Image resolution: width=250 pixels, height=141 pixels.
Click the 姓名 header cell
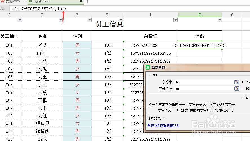coord(43,36)
